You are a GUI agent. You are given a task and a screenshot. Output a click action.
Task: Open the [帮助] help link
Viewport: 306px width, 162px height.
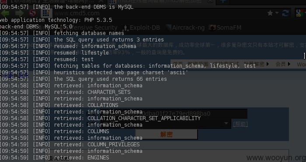tap(240, 124)
